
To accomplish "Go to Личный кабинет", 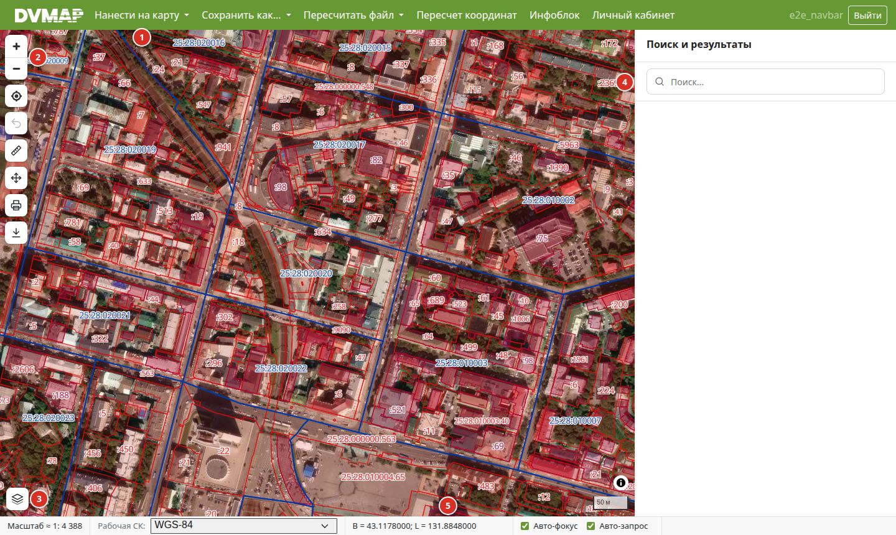I will tap(633, 15).
